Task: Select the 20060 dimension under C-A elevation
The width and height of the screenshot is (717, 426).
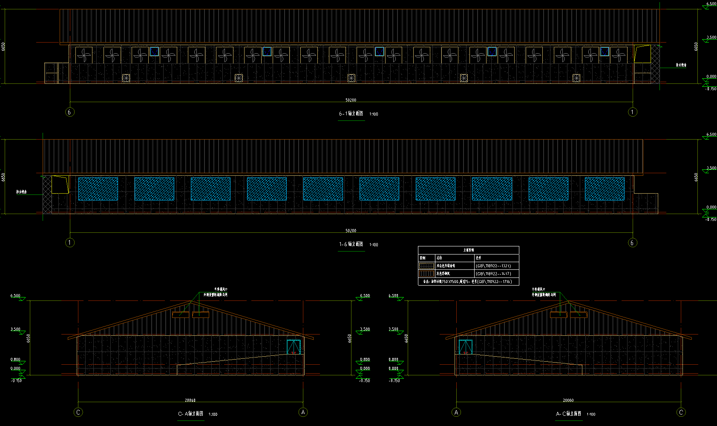Action: 190,400
